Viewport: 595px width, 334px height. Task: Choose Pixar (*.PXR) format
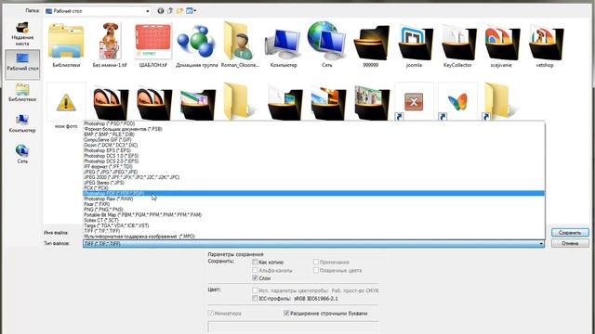(x=314, y=204)
